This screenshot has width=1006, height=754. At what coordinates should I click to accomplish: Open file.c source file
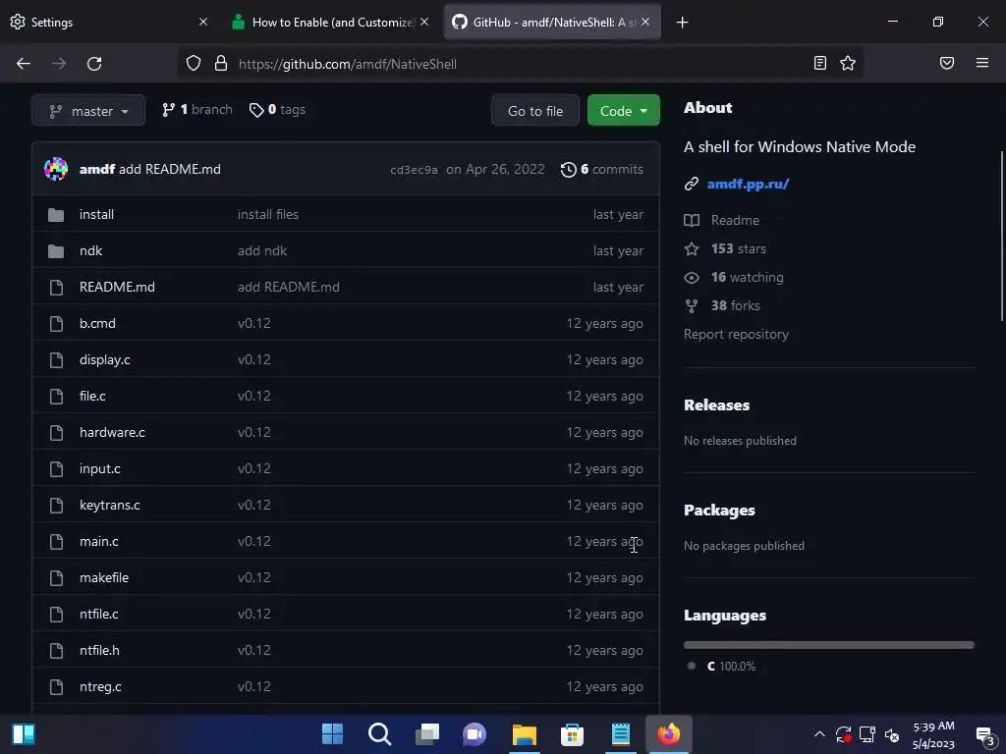[92, 397]
